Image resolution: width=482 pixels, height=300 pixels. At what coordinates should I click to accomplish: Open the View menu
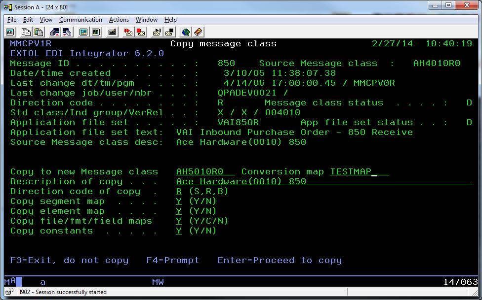(46, 20)
